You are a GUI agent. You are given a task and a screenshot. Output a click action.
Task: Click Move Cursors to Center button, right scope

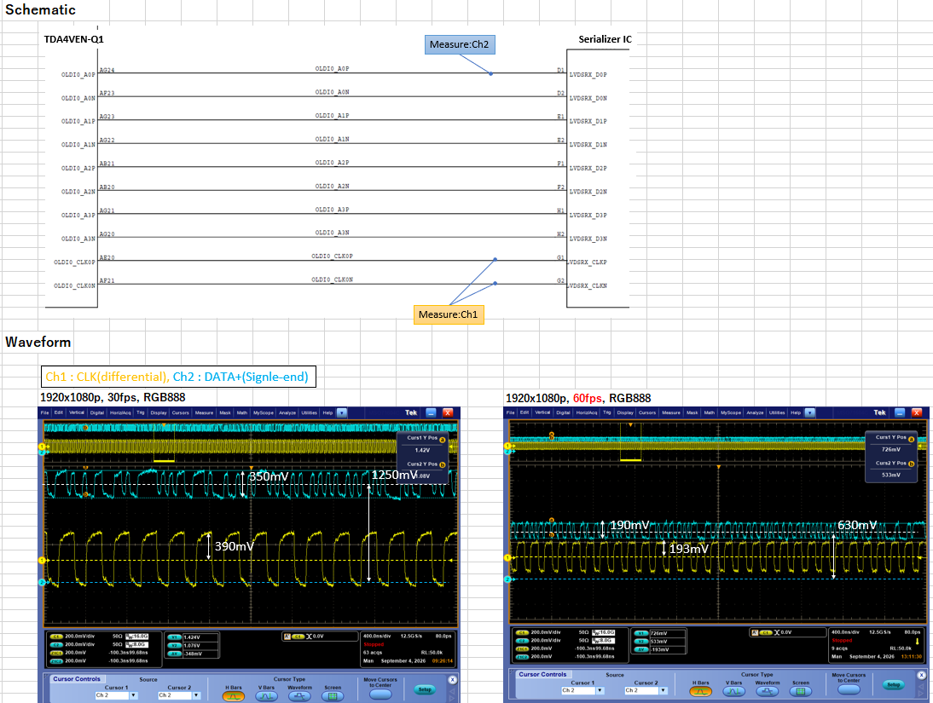849,690
